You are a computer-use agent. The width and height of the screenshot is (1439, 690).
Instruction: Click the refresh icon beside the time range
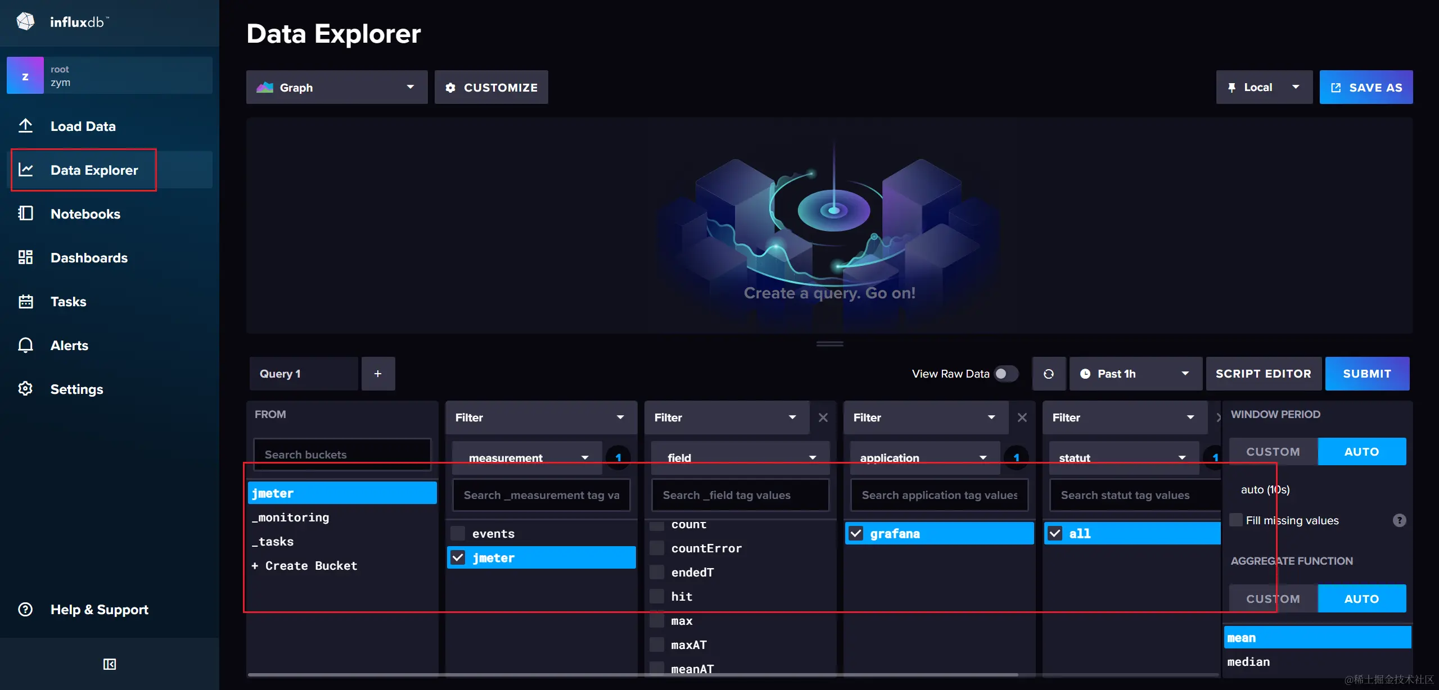(x=1049, y=374)
